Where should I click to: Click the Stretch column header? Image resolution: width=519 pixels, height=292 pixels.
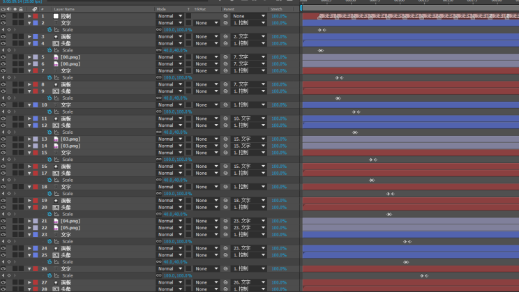[276, 9]
